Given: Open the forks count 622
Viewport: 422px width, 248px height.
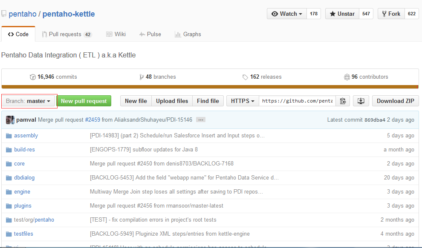Looking at the screenshot, I should click(411, 14).
